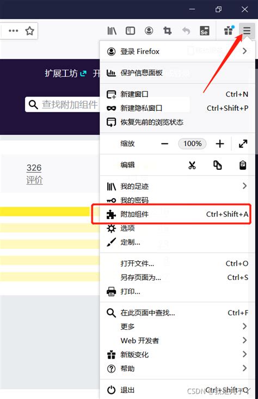Click the cut scissors icon

click(192, 165)
